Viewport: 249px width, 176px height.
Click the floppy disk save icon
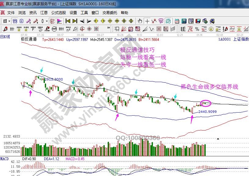coord(198,21)
